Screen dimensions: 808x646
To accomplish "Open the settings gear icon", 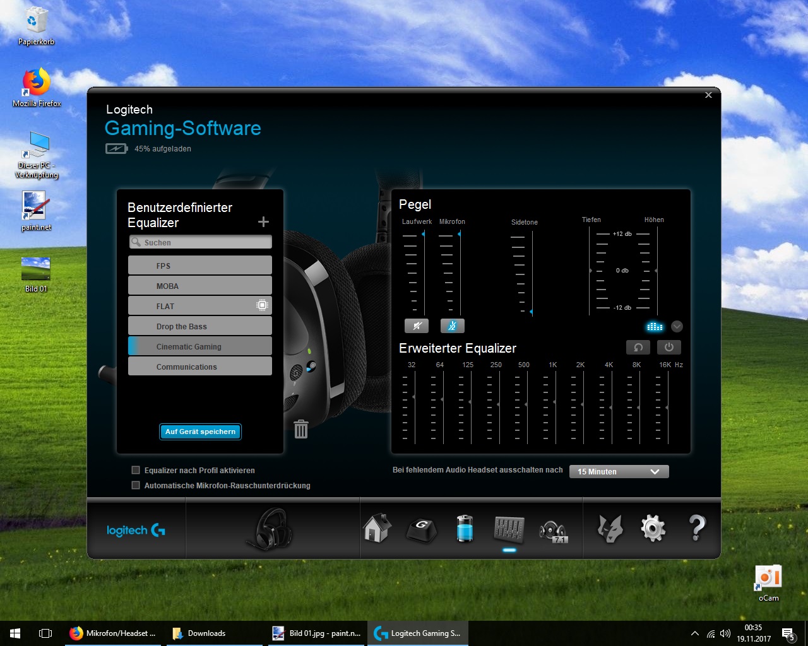I will (x=653, y=529).
